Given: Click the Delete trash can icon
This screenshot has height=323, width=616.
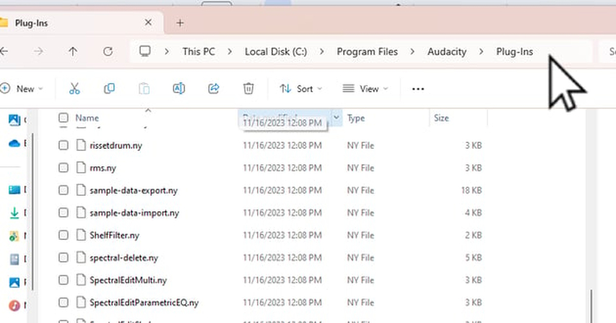Looking at the screenshot, I should pos(248,89).
